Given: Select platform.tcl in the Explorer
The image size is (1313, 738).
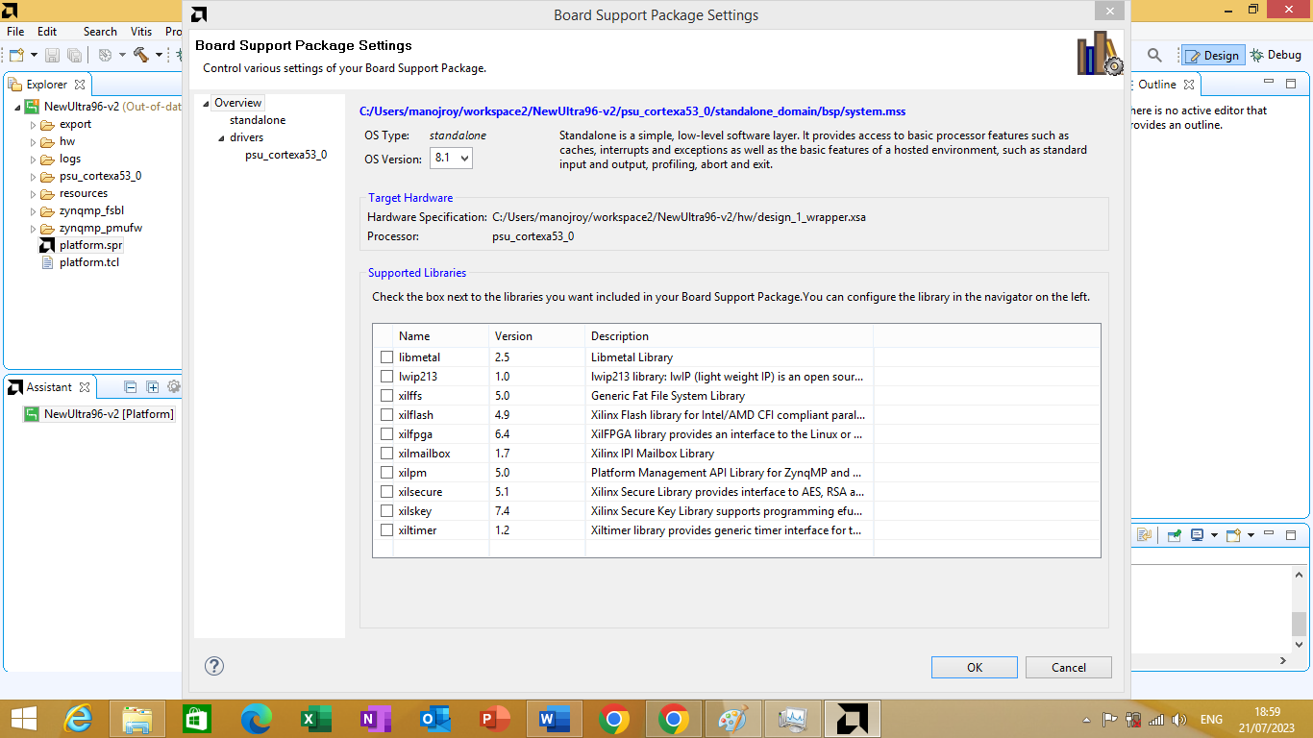Looking at the screenshot, I should tap(89, 262).
